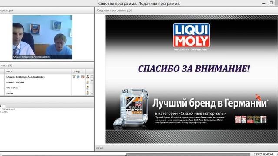Image resolution: width=278 pixels, height=156 pixels.
Task: Click moderator avatar icon in Клишин's row
Action: 88,77
